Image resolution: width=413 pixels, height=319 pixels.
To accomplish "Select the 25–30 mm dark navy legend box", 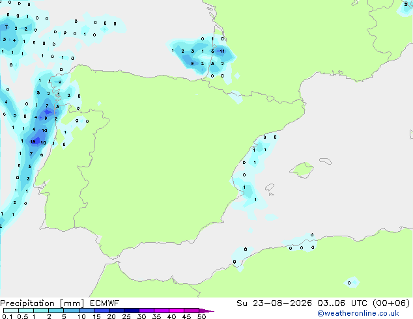I will tap(132, 311).
